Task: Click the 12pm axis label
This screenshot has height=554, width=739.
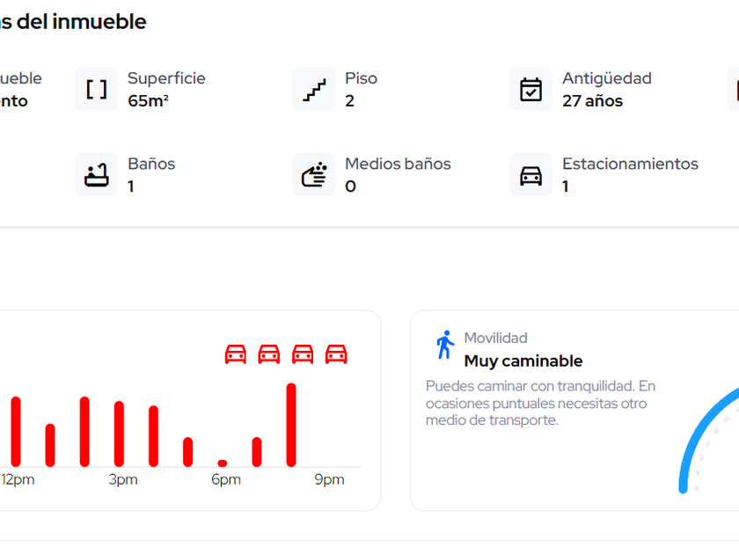Action: click(18, 480)
